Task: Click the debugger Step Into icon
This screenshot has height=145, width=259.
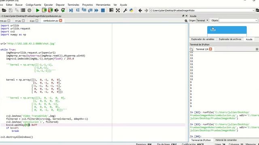Action: (x=84, y=10)
